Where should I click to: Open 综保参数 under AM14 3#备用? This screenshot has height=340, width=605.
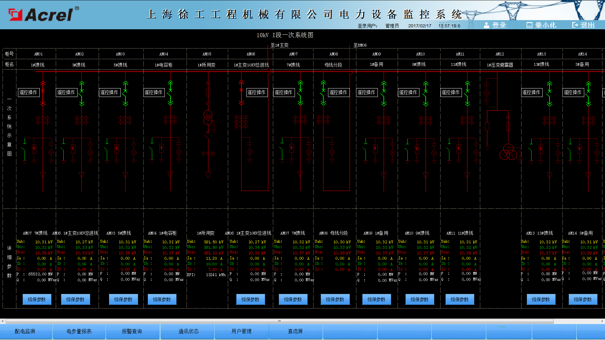(583, 299)
